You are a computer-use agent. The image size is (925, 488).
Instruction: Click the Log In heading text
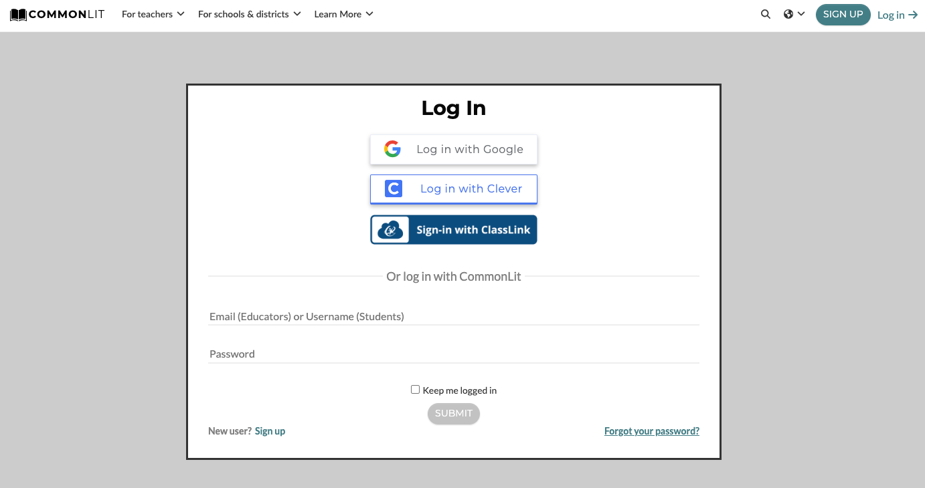(454, 108)
